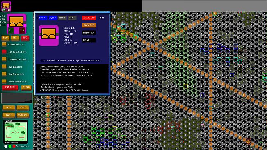
Task: Click the 'x-39' coordinate readout
Action: [3, 16]
